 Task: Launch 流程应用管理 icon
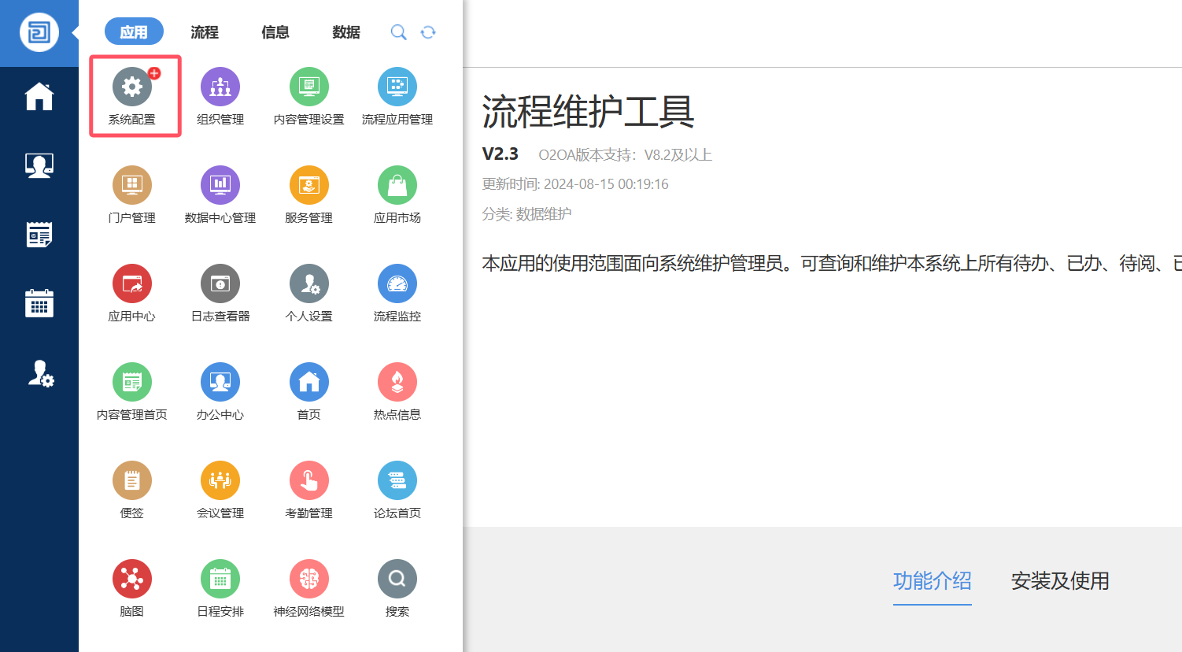tap(397, 87)
